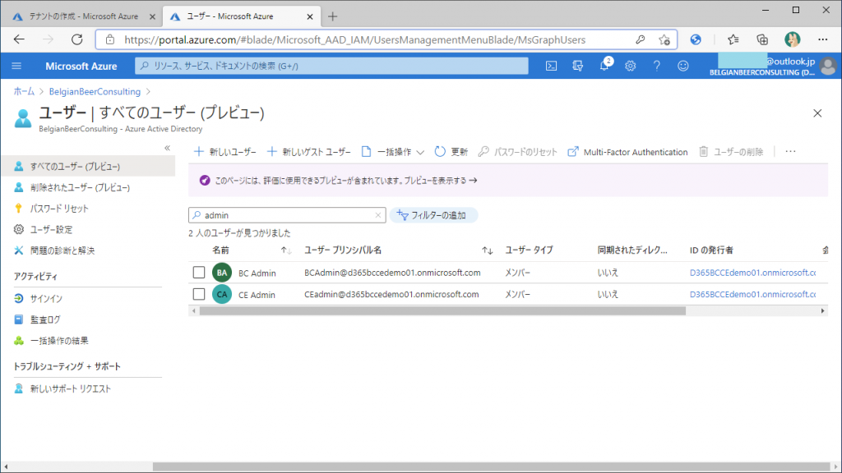
Task: Open the notifications bell
Action: (604, 66)
